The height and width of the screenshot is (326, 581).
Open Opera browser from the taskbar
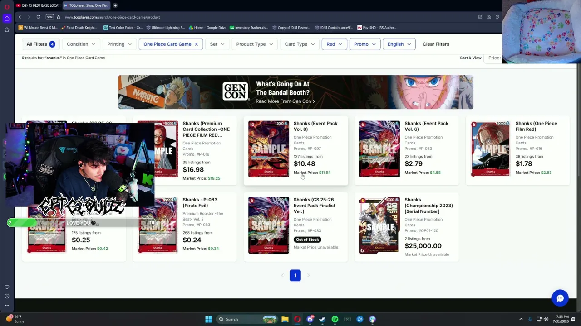tap(297, 319)
